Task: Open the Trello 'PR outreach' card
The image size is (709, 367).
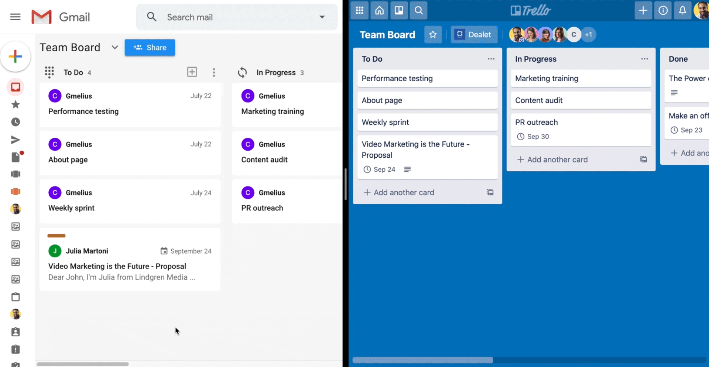Action: point(581,130)
